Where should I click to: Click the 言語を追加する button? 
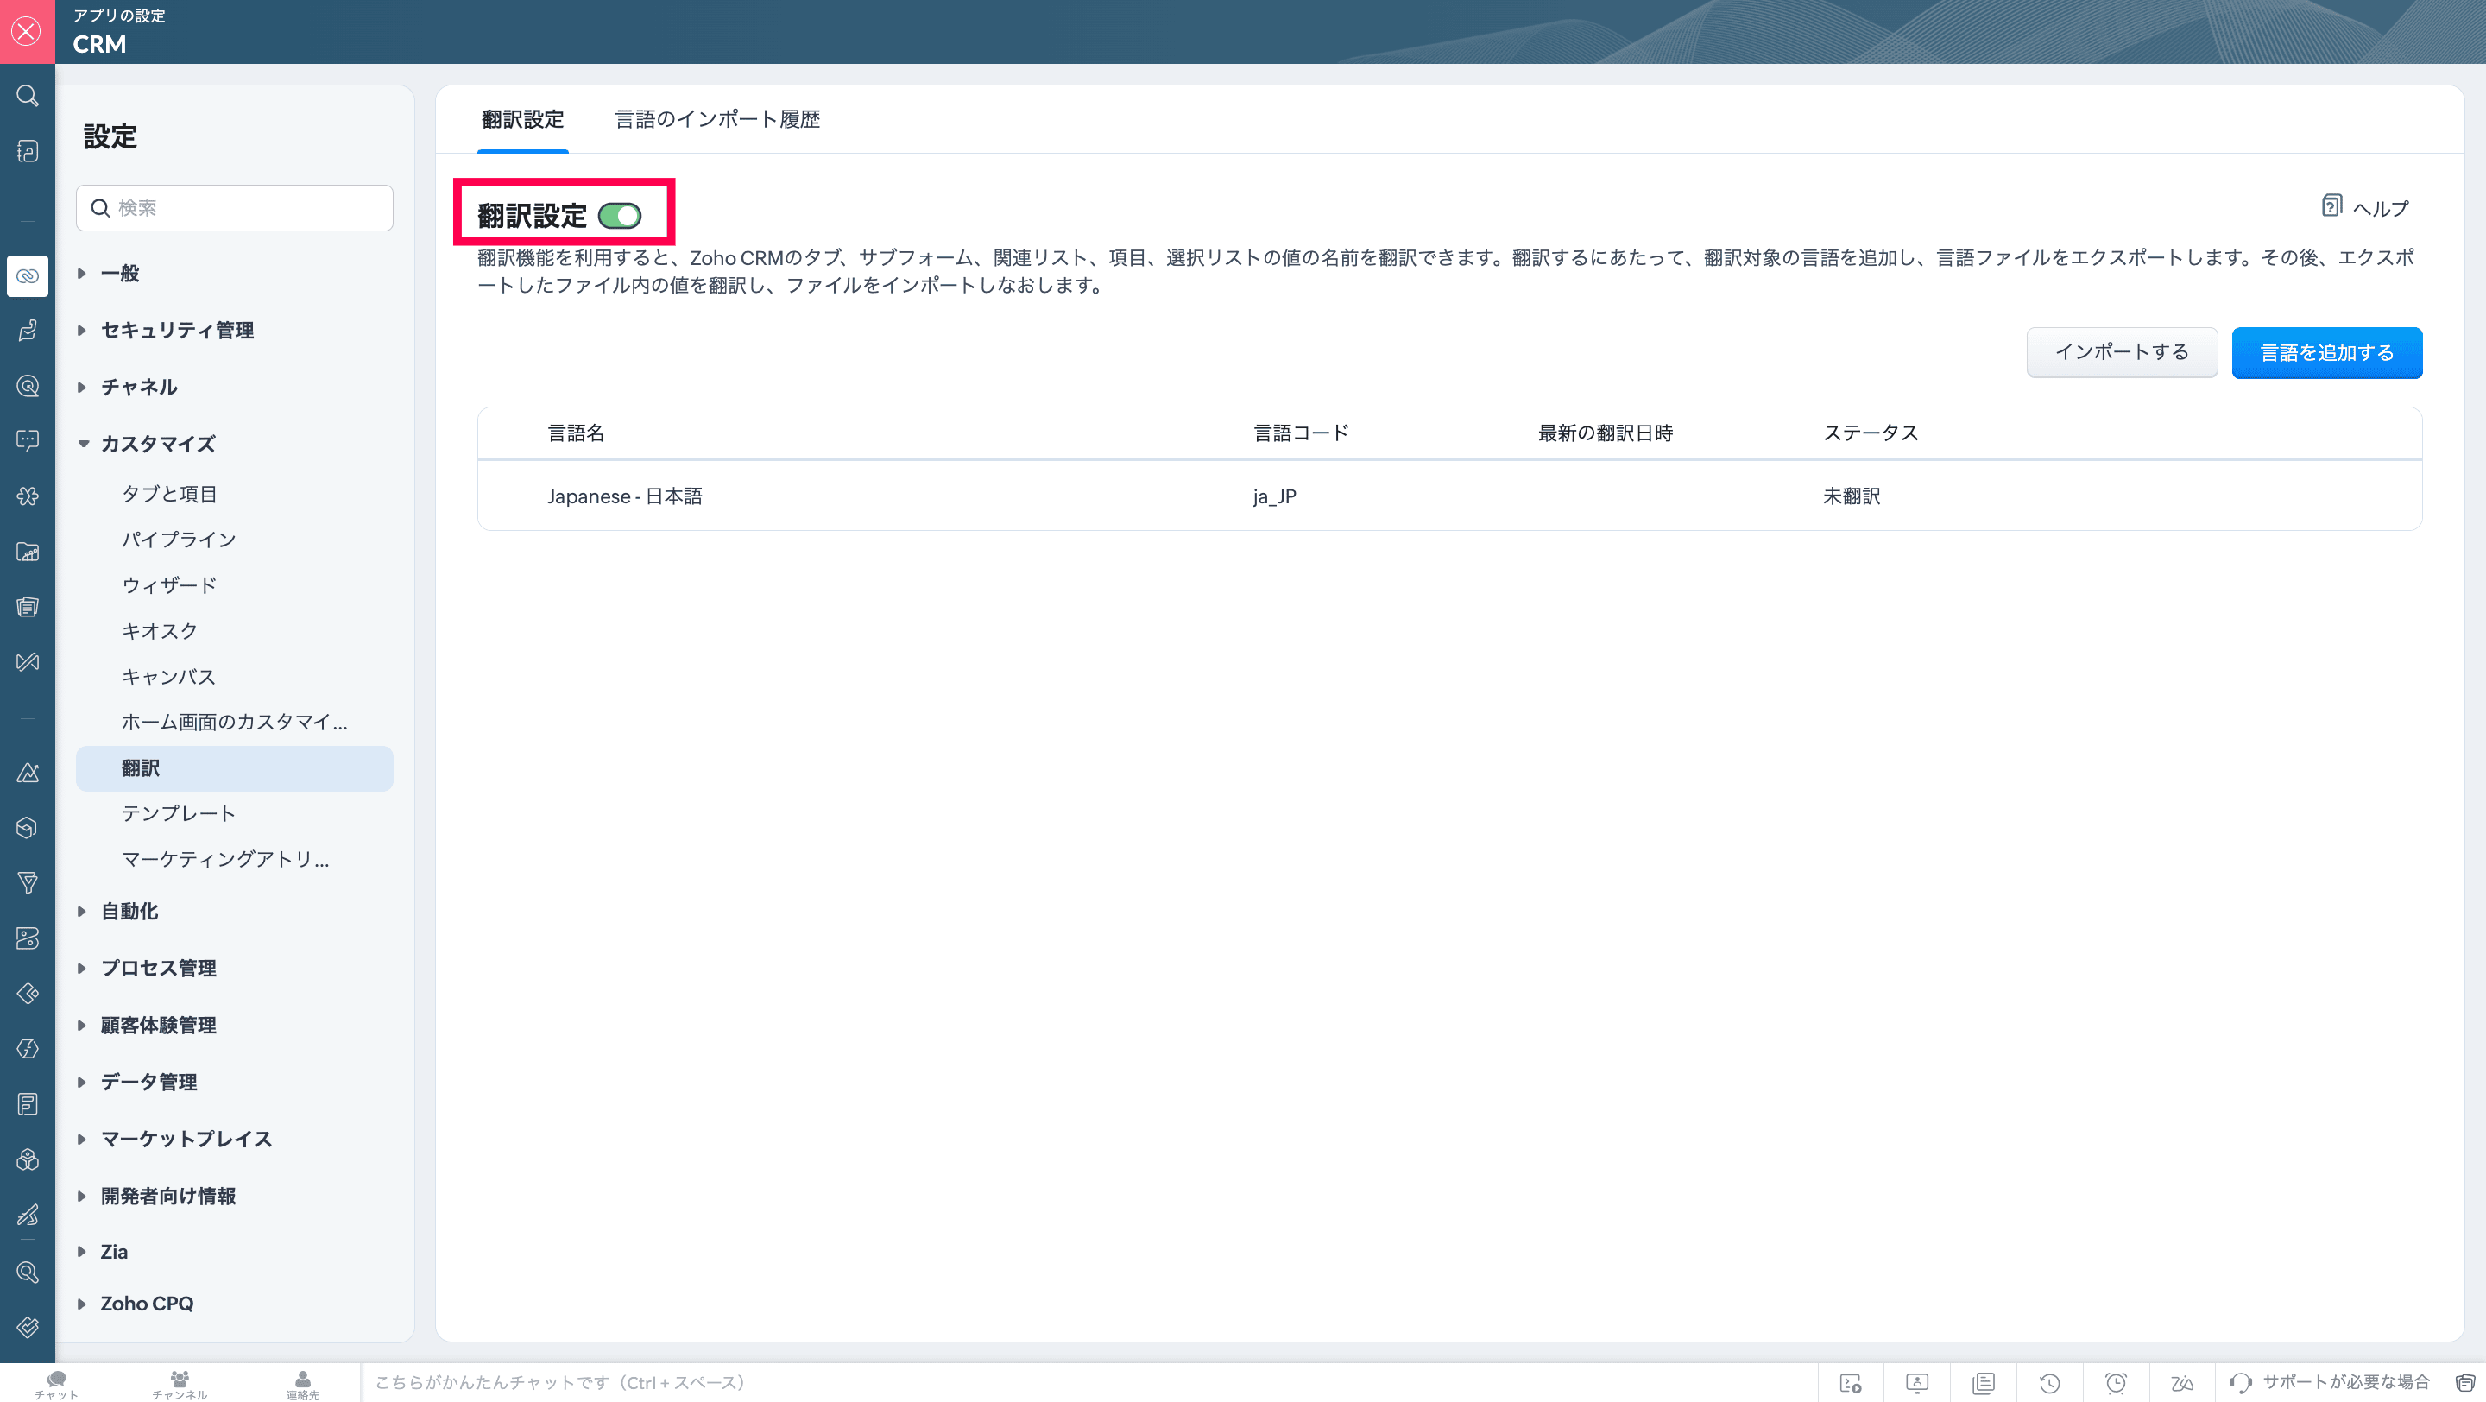[x=2325, y=352]
